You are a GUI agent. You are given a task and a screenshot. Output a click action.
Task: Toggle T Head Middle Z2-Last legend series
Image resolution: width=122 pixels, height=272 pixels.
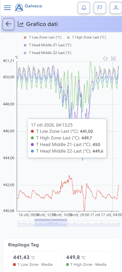(48, 53)
